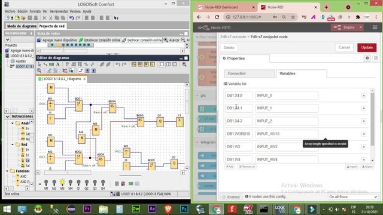The height and width of the screenshot is (215, 383).
Task: Click the Delete button
Action: [x=229, y=48]
